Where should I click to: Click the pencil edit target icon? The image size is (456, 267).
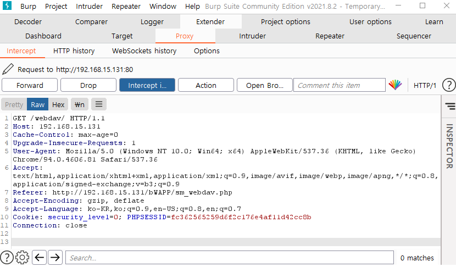(8, 69)
